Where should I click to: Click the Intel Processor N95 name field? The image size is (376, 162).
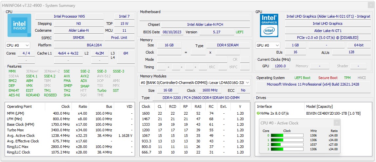click(69, 16)
